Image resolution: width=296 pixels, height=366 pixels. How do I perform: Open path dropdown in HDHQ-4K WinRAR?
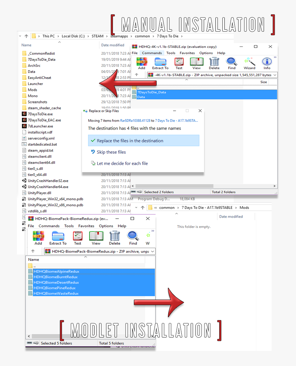[275, 75]
